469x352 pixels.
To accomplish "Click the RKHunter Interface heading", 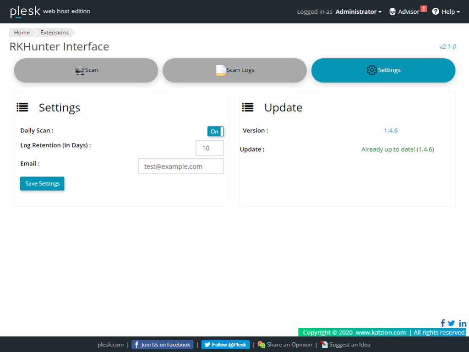I will point(59,47).
